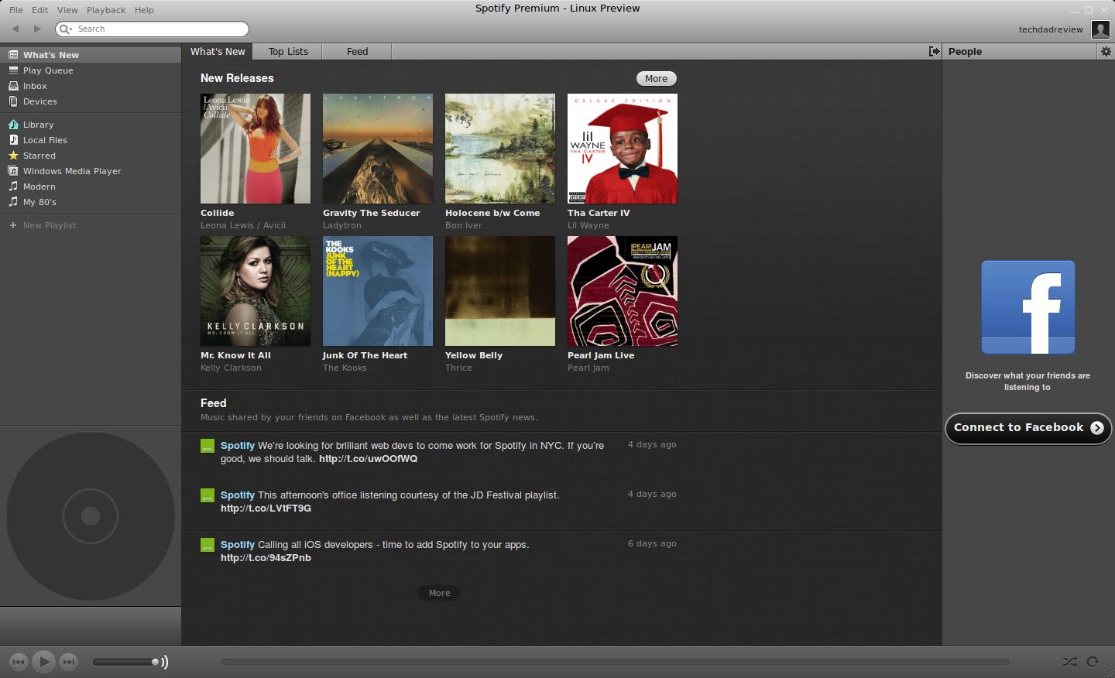Screen dimensions: 1115x678
Task: Open People panel settings gear
Action: 1106,51
